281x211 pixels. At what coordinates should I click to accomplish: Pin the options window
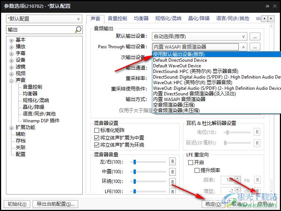[267, 6]
